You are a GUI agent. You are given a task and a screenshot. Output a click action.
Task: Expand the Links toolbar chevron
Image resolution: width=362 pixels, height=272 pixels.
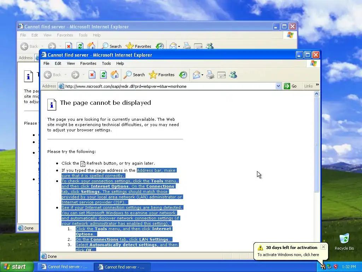click(x=317, y=85)
